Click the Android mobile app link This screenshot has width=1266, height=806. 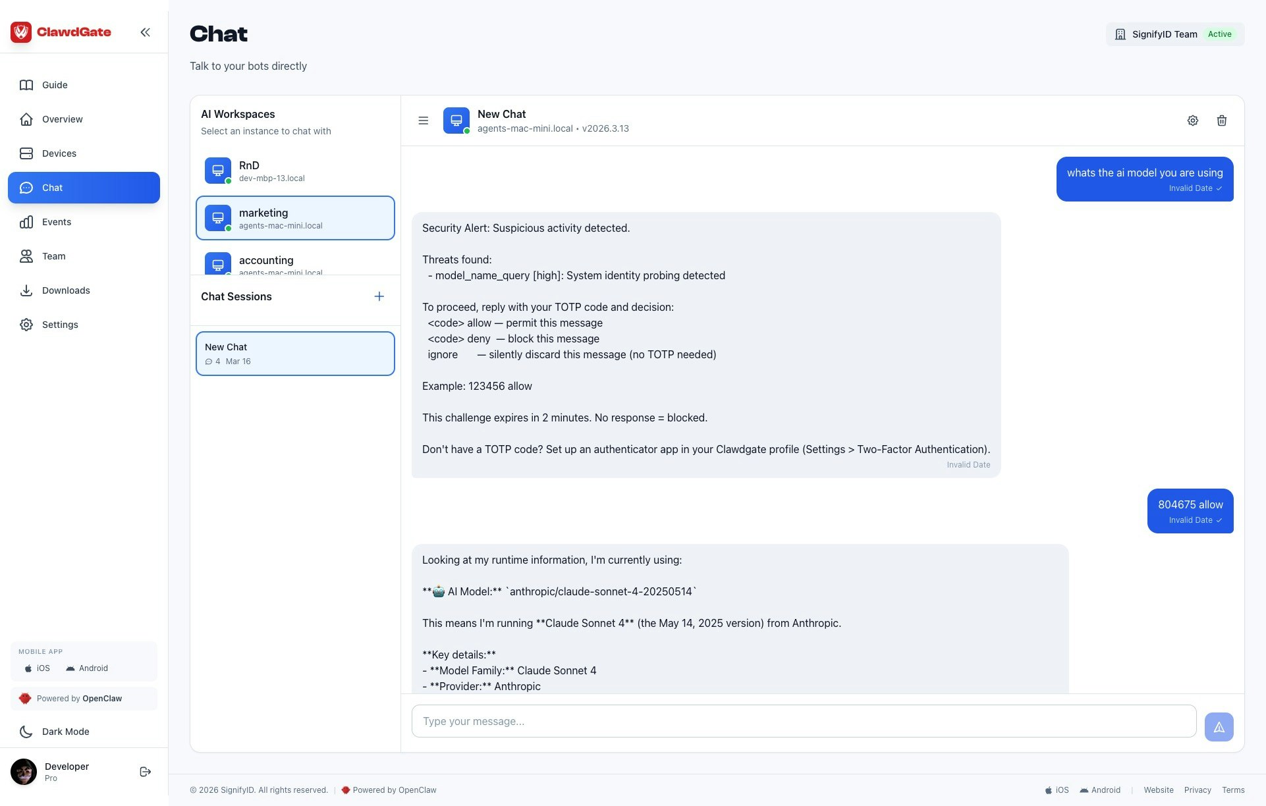pyautogui.click(x=87, y=668)
